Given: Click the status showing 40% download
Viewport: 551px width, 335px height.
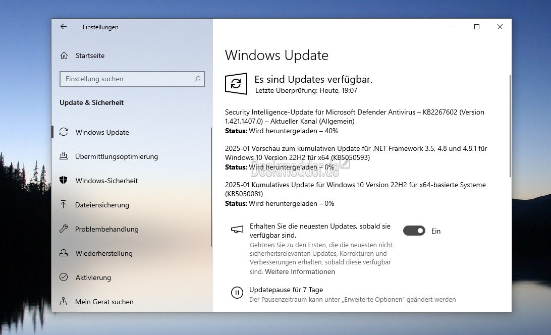Looking at the screenshot, I should [282, 131].
